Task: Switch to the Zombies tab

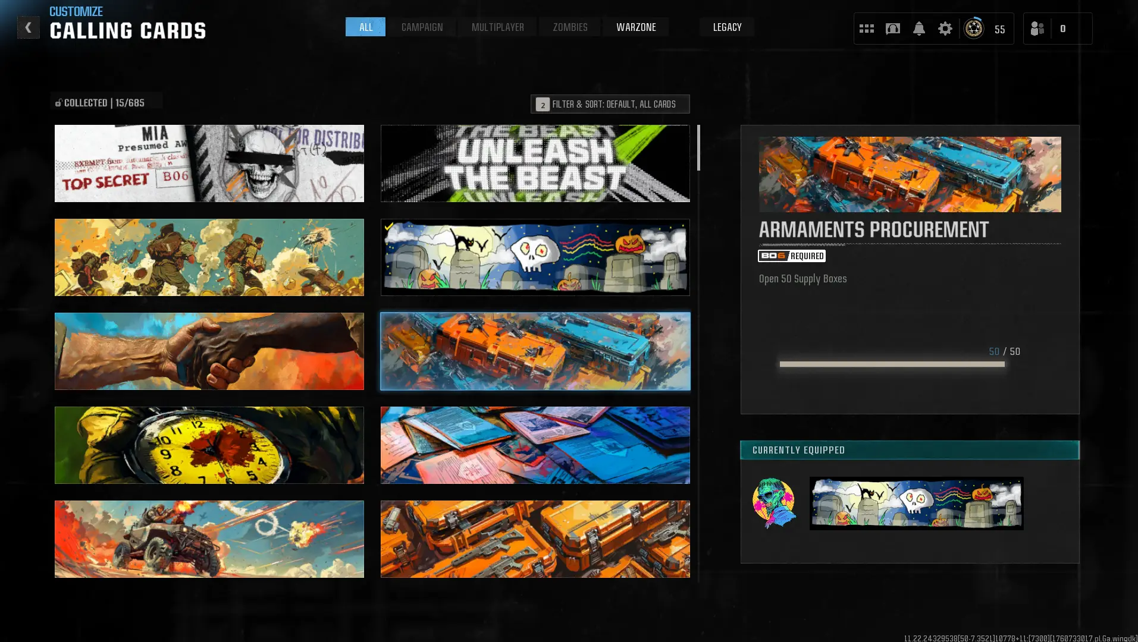Action: (x=570, y=27)
